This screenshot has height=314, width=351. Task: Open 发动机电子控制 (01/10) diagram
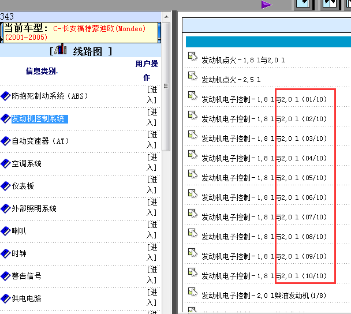coord(264,99)
